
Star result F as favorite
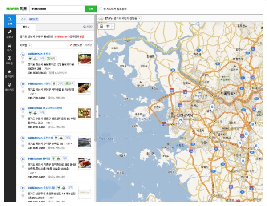[23, 195]
